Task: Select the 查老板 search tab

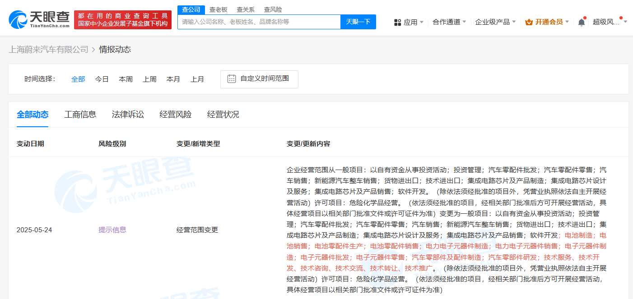Action: tap(219, 9)
